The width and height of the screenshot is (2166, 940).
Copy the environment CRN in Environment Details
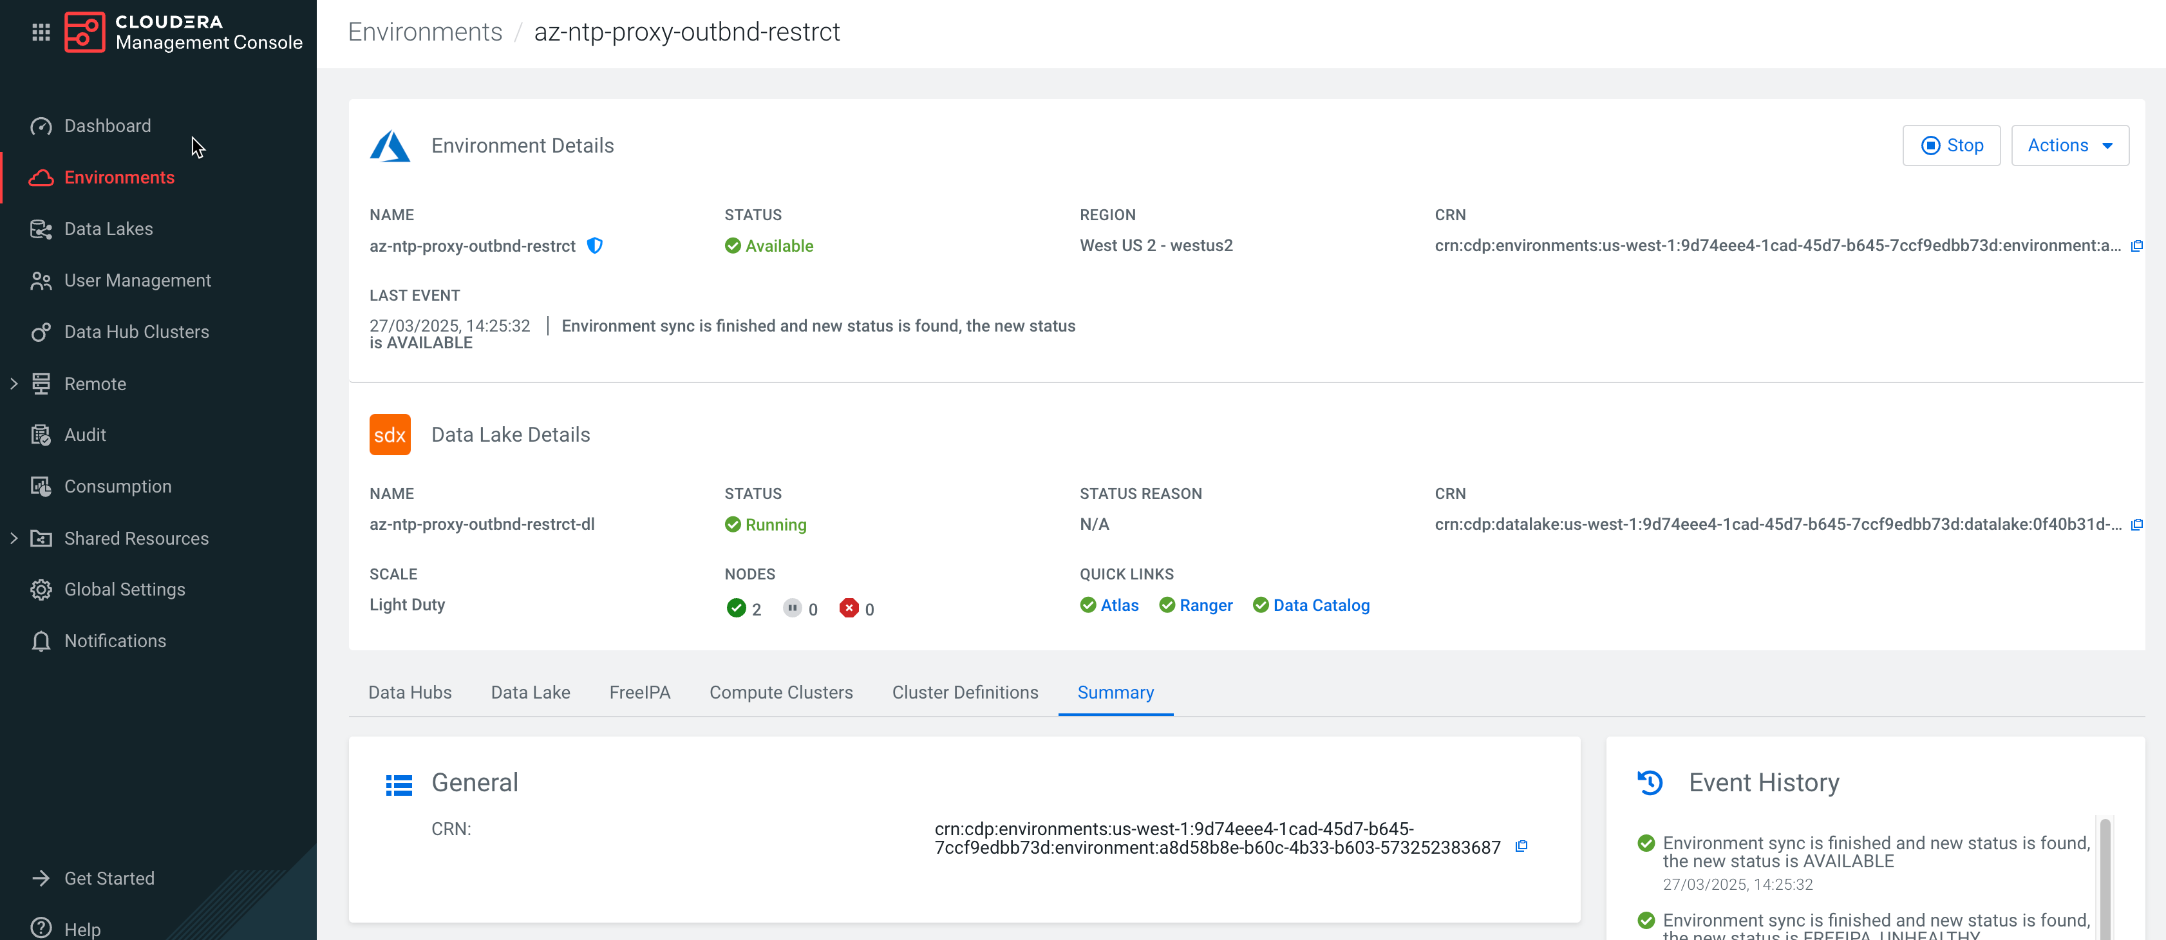2136,245
